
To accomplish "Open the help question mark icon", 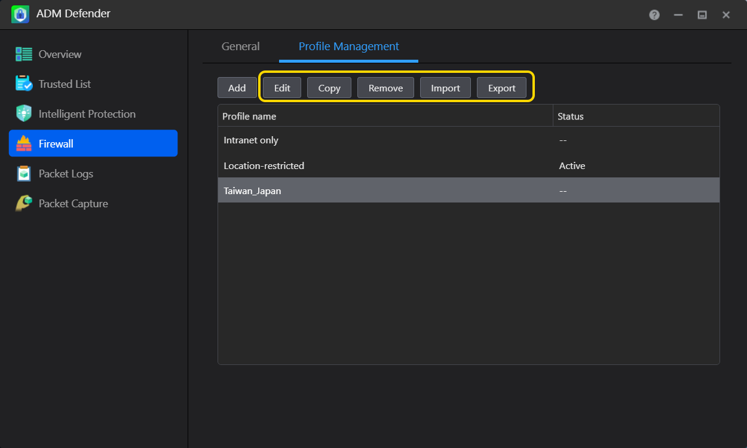I will pyautogui.click(x=654, y=15).
